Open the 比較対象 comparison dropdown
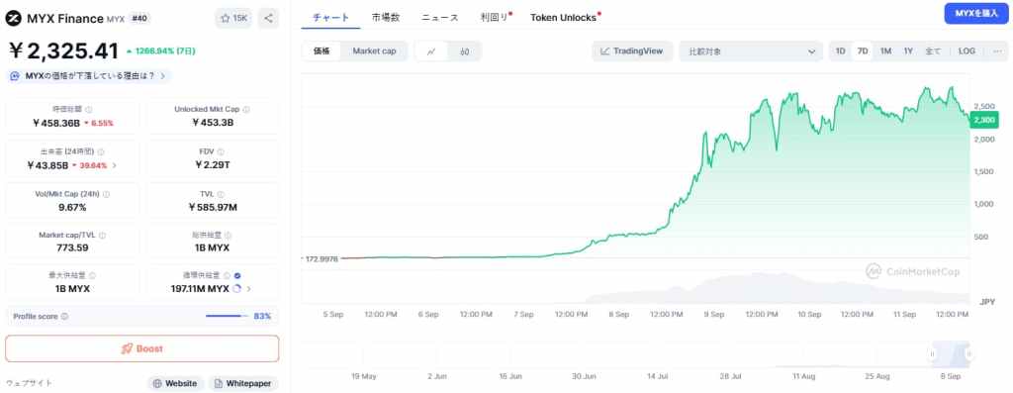Screen dimensions: 1013x393 click(751, 51)
